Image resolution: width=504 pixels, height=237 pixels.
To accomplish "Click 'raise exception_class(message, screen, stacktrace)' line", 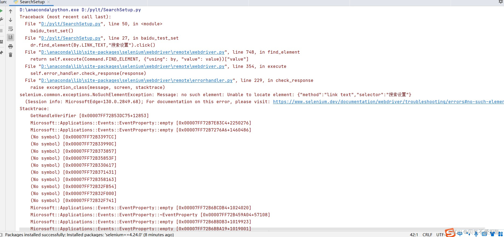I will (x=98, y=88).
